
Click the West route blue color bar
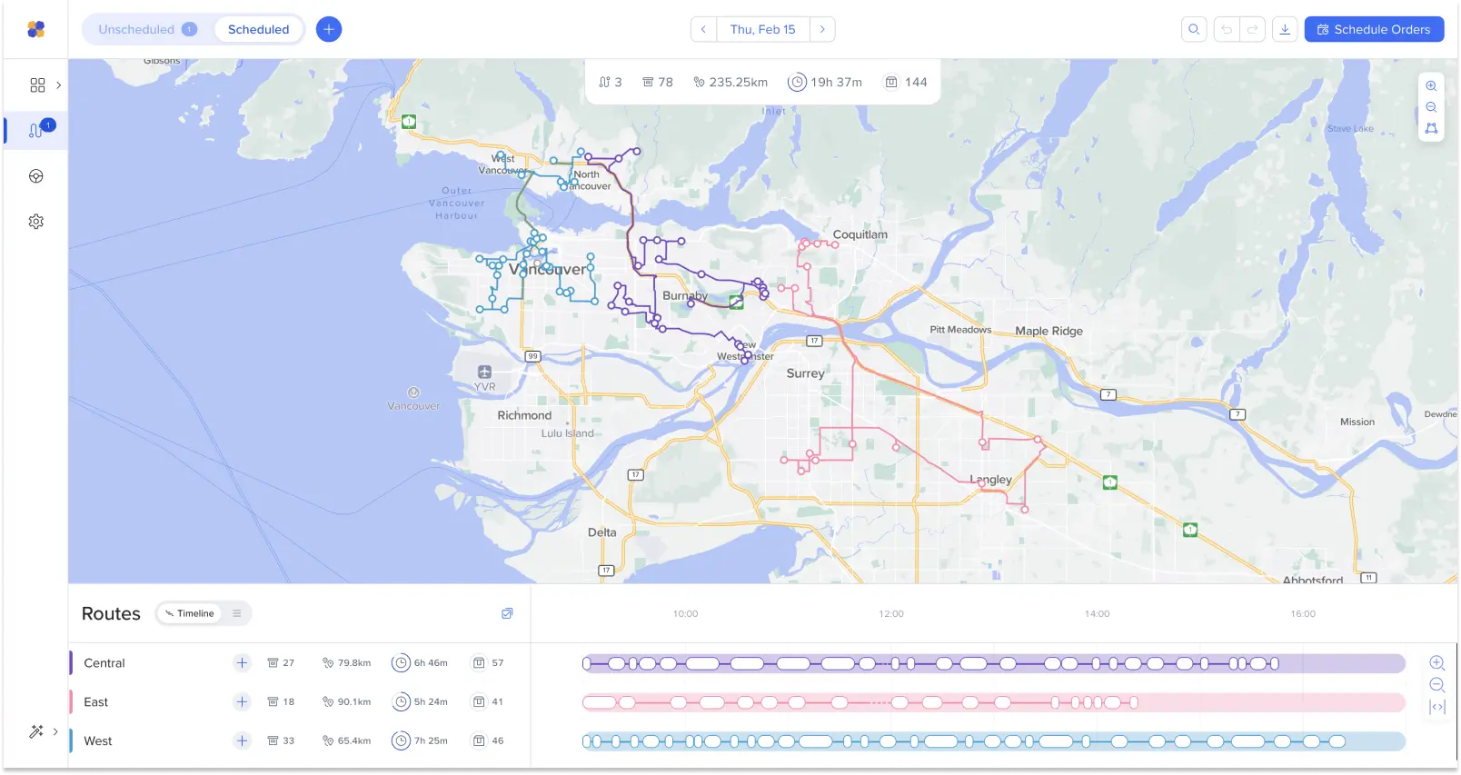[x=71, y=741]
